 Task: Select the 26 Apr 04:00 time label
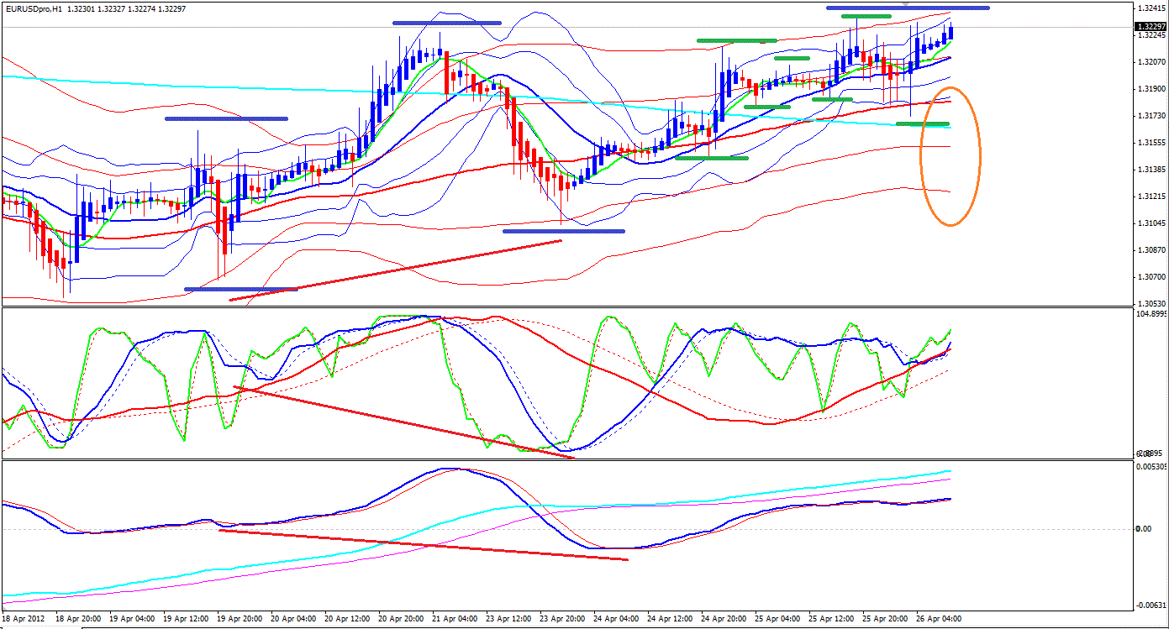coord(937,618)
